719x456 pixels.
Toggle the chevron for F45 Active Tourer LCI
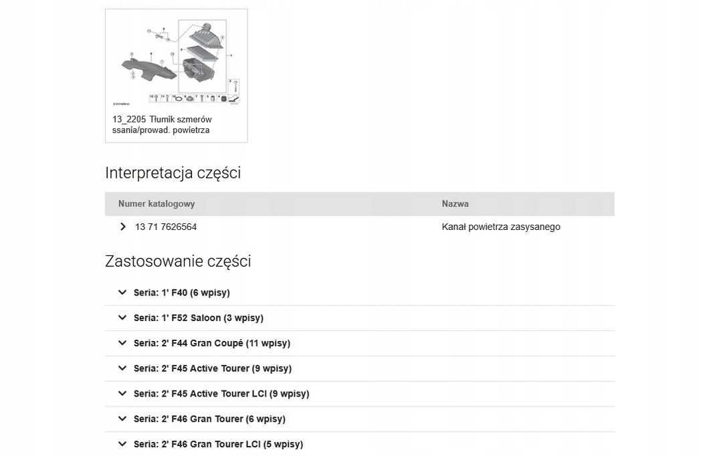[122, 393]
